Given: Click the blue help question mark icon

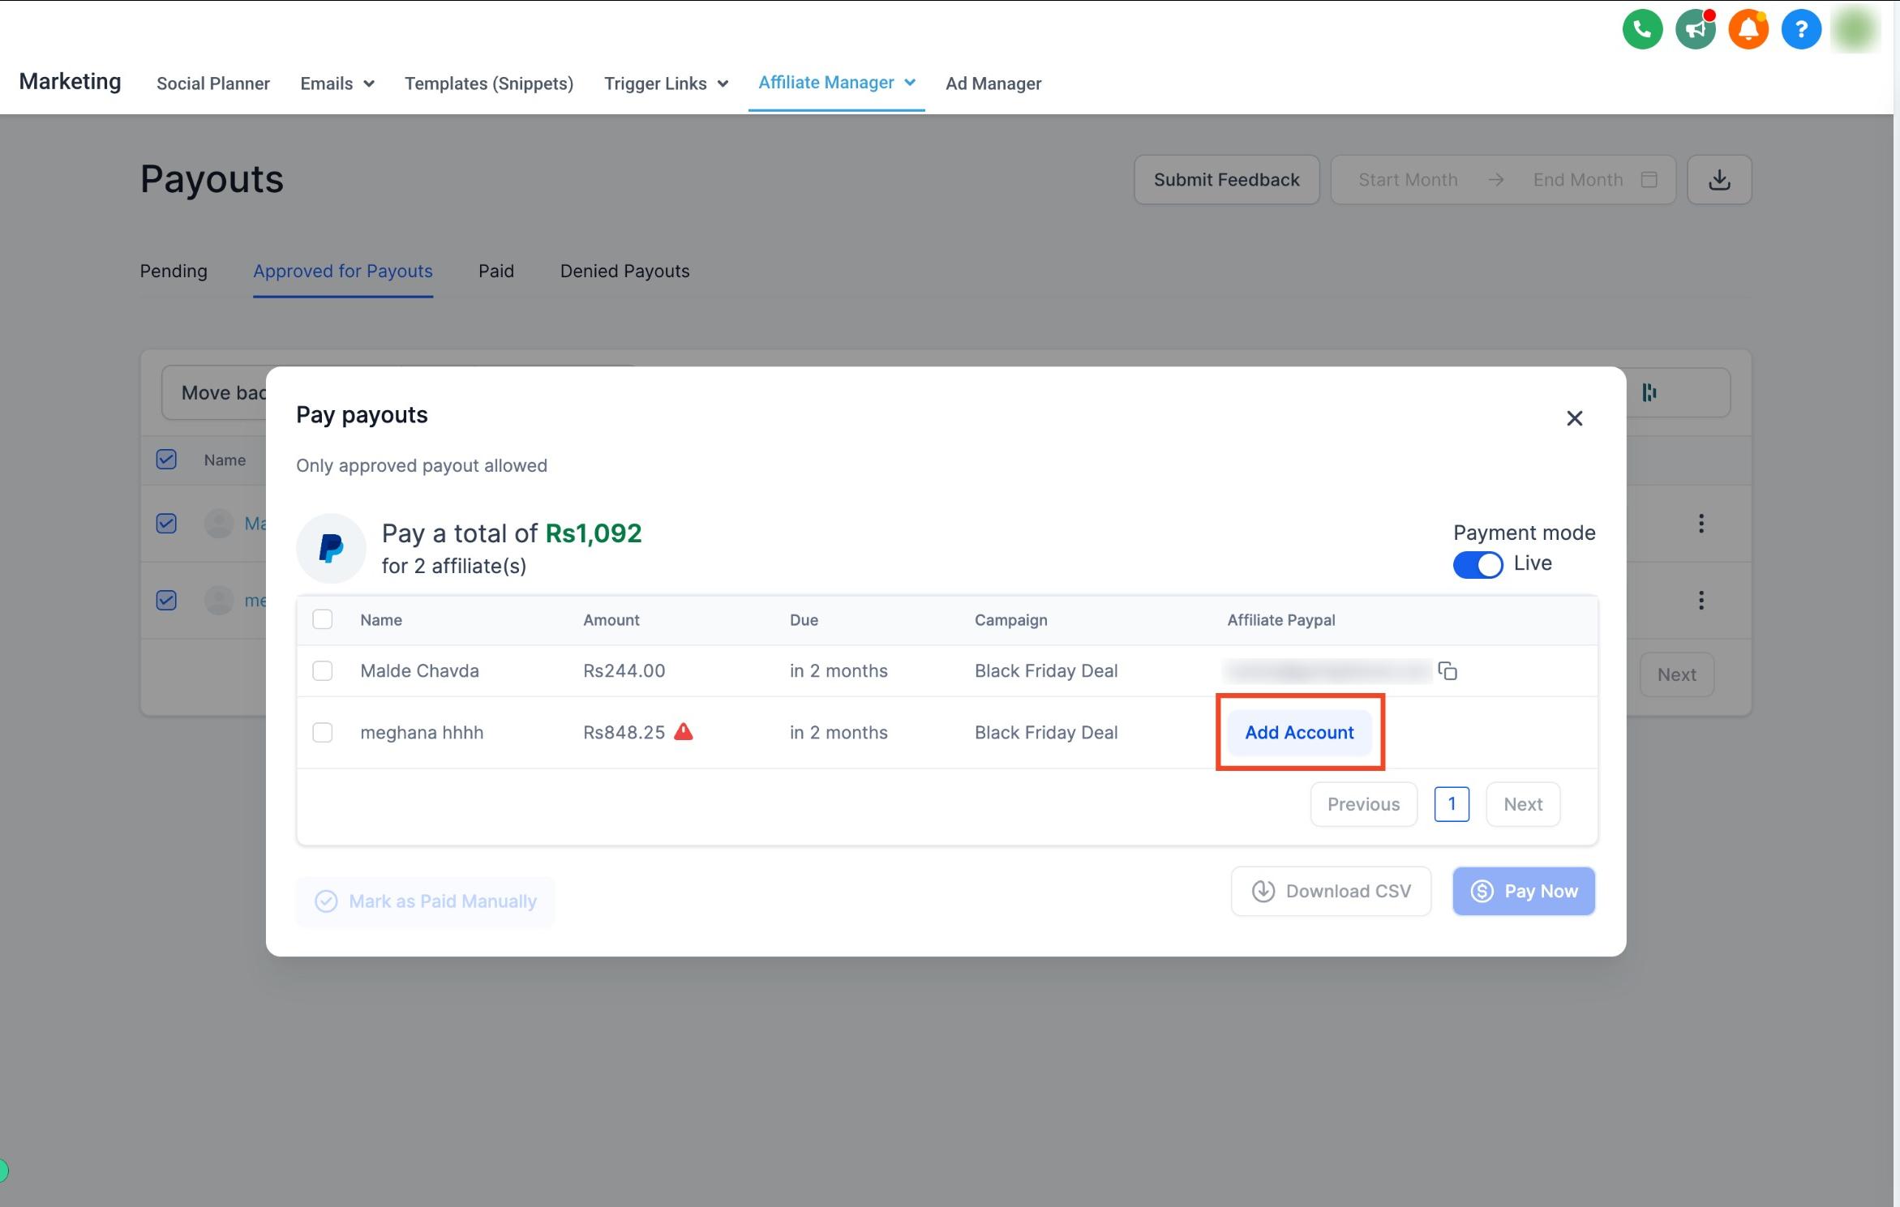Looking at the screenshot, I should 1801,30.
